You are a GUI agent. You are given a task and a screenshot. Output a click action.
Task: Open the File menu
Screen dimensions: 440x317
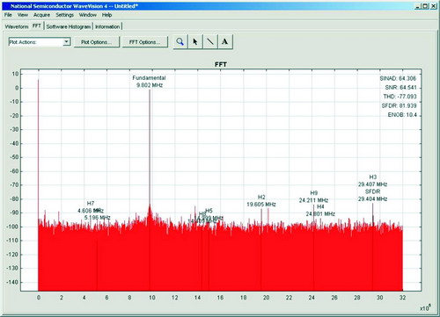tap(8, 15)
